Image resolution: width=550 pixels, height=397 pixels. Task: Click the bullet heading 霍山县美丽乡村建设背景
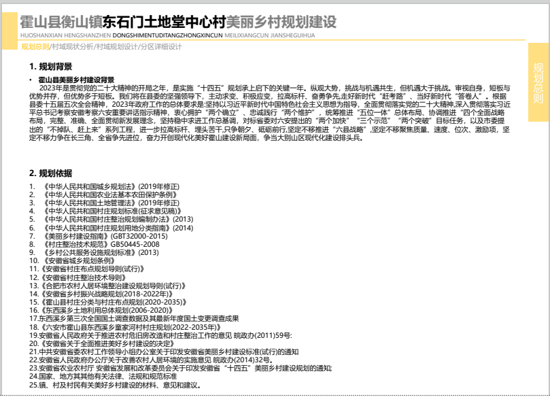(76, 80)
